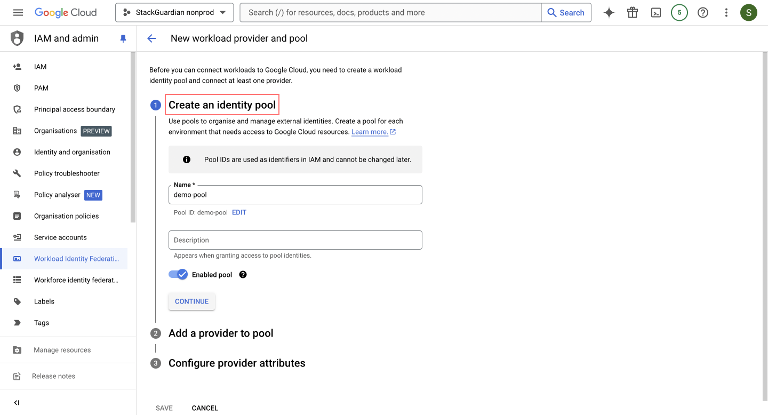Open the gift free trial icon

[633, 13]
